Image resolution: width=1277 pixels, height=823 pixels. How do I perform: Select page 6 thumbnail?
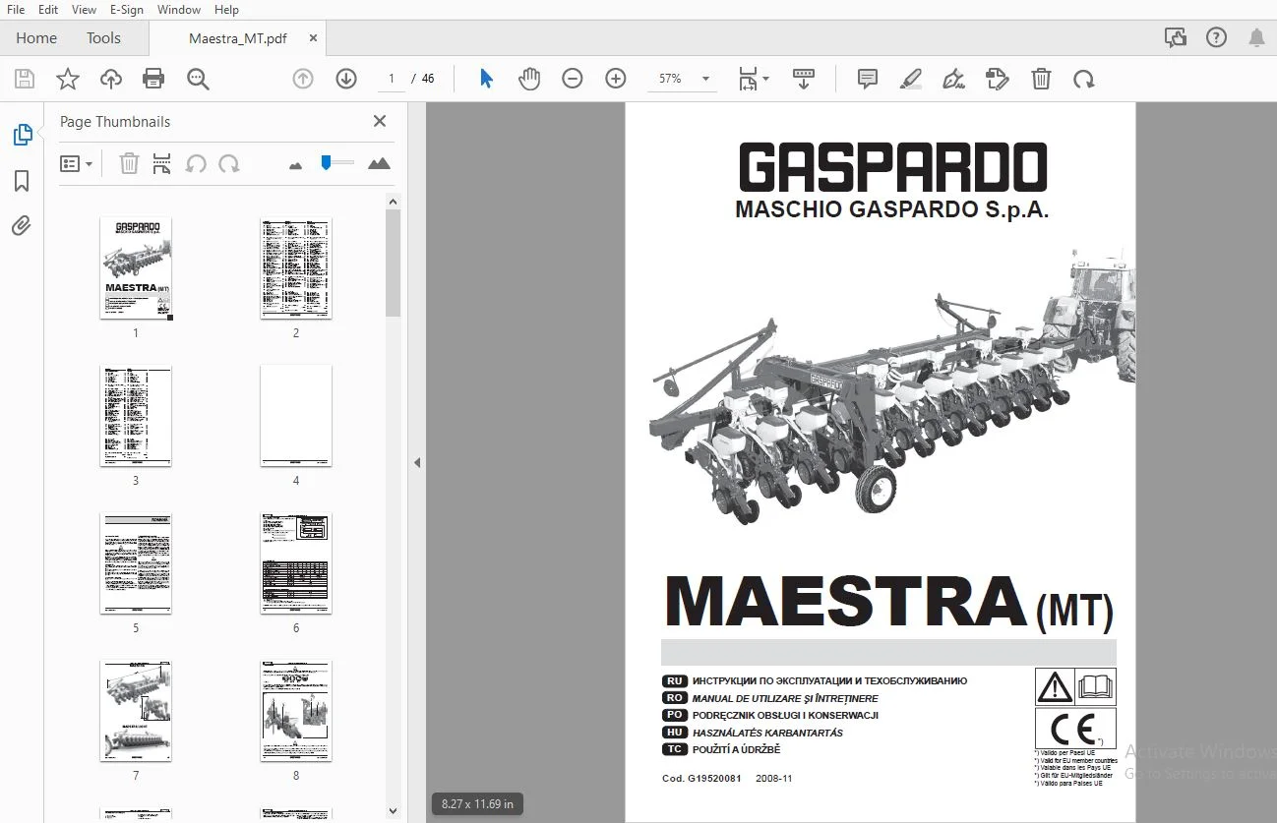[296, 563]
